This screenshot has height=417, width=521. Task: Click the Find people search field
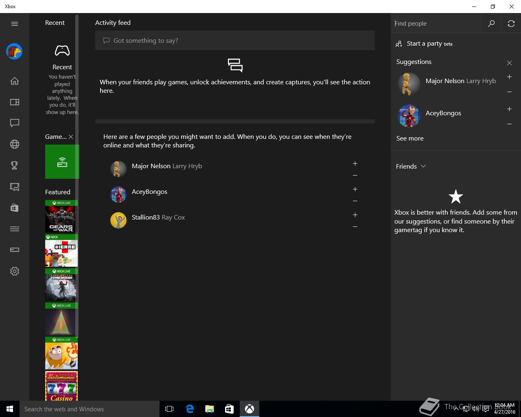tap(436, 24)
